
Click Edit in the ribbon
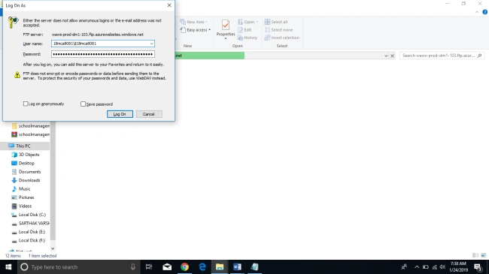click(244, 30)
